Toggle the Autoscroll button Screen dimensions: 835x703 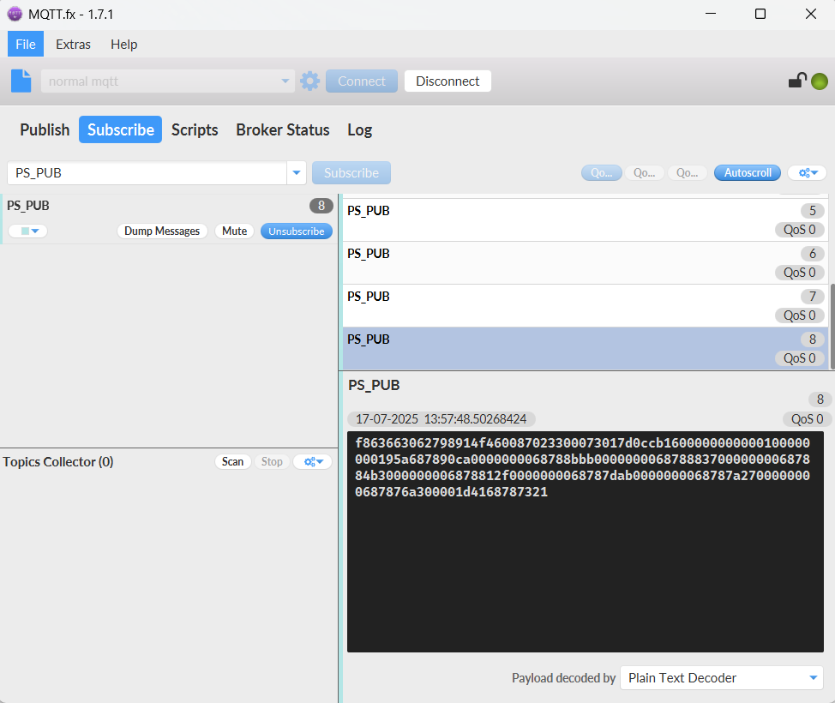[x=748, y=172]
